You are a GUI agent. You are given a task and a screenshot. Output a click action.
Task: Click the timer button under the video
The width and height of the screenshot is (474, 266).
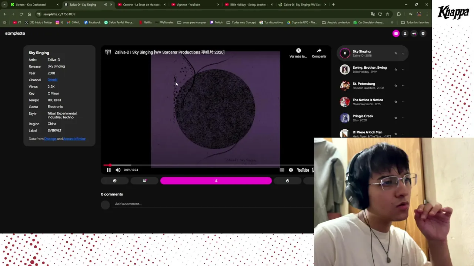pos(287,181)
